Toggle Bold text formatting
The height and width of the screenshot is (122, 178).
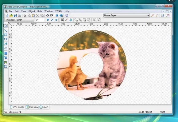point(48,20)
